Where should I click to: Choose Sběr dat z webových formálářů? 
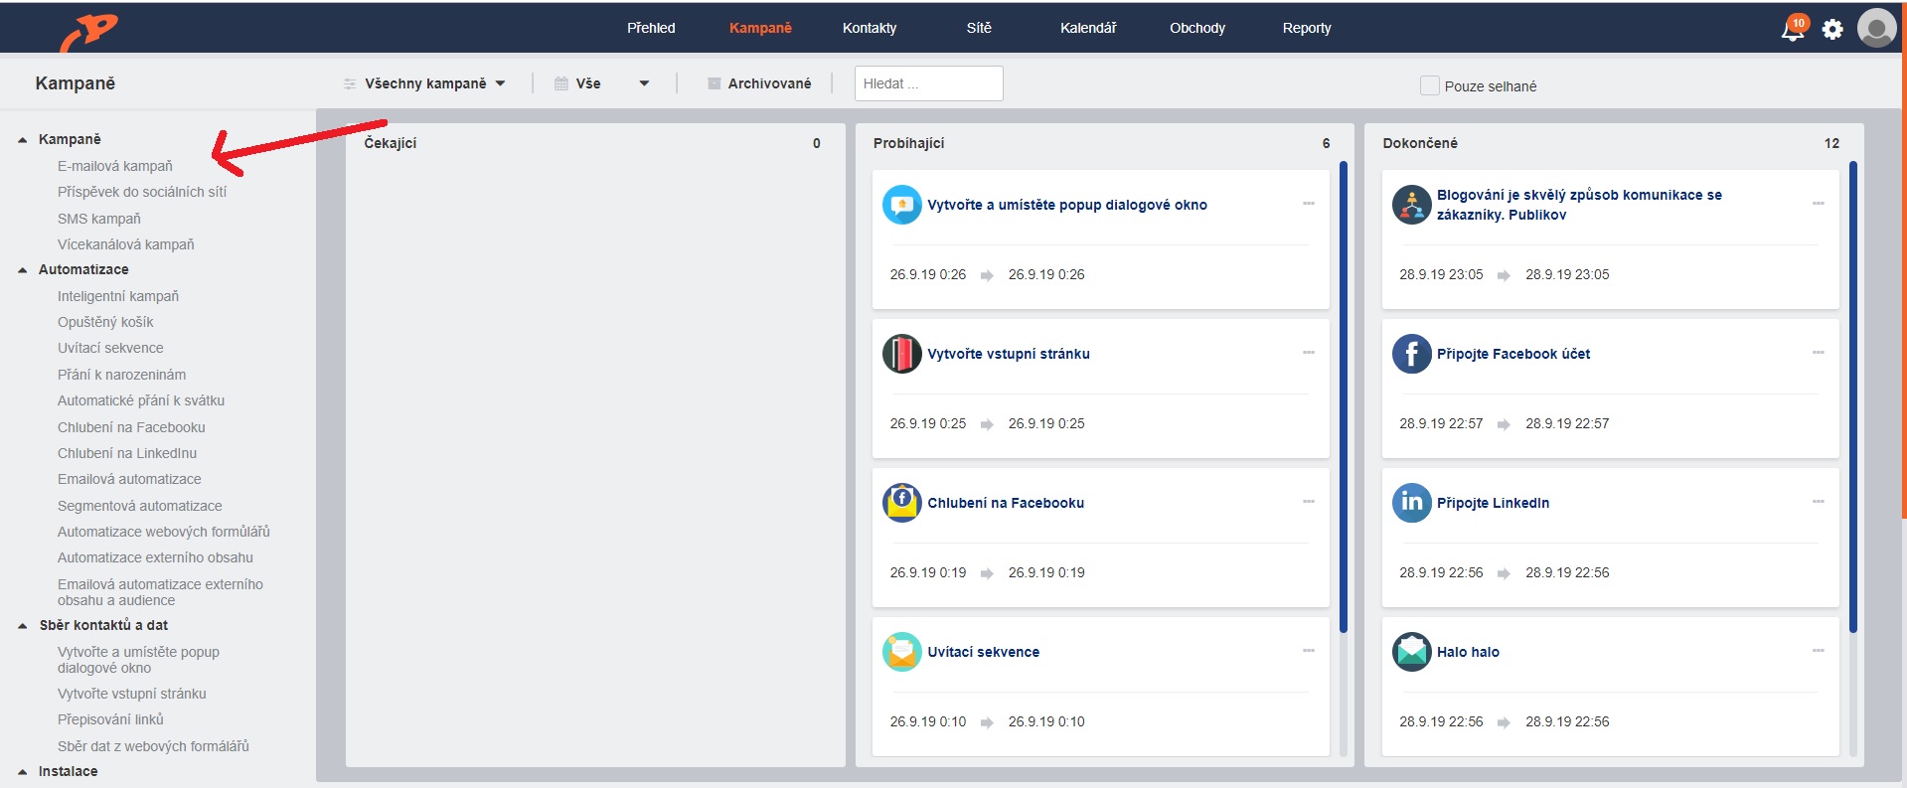pos(153,746)
